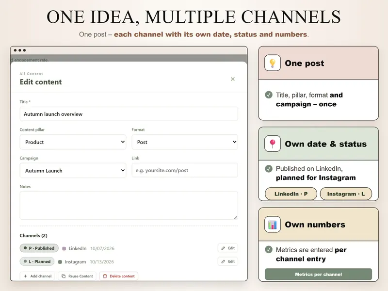Click the Notes resize handle
This screenshot has height=291, width=388.
[x=235, y=217]
